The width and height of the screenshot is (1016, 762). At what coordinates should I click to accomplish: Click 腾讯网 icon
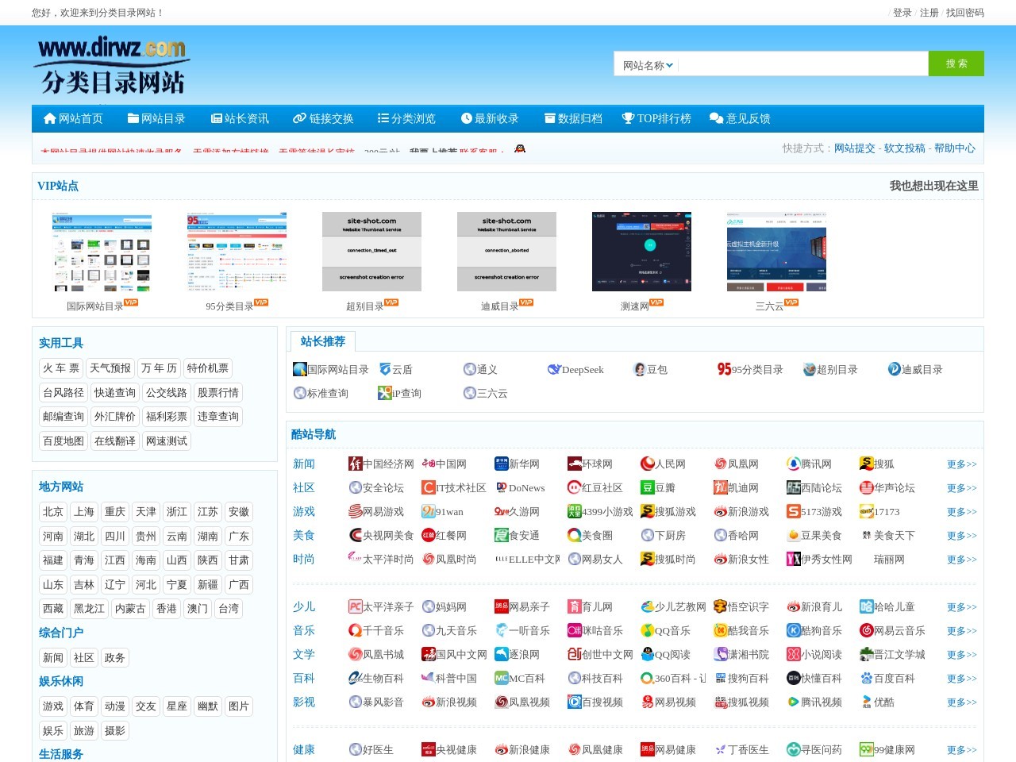tap(794, 464)
